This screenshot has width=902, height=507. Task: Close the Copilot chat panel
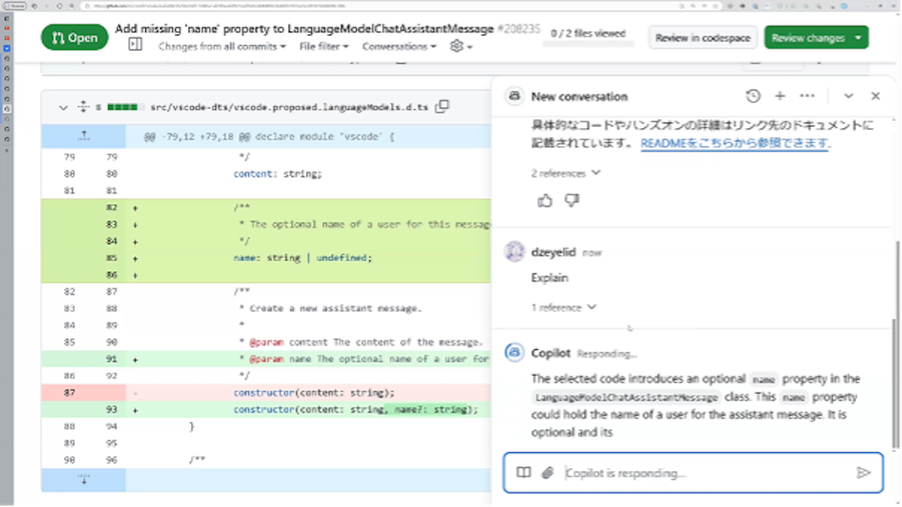tap(876, 96)
